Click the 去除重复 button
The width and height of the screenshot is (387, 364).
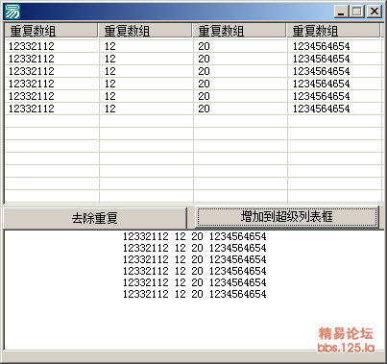[x=95, y=218]
